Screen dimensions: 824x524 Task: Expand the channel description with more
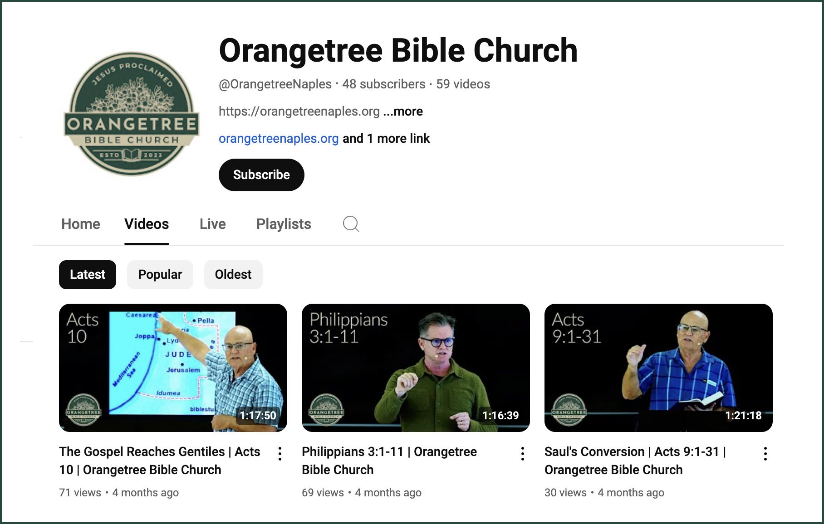coord(402,111)
